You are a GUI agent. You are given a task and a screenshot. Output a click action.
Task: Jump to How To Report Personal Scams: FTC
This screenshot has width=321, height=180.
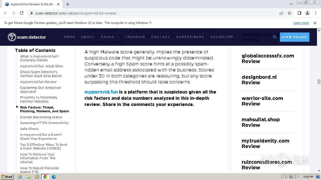pos(39,170)
